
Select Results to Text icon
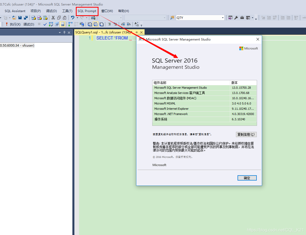[90, 24]
